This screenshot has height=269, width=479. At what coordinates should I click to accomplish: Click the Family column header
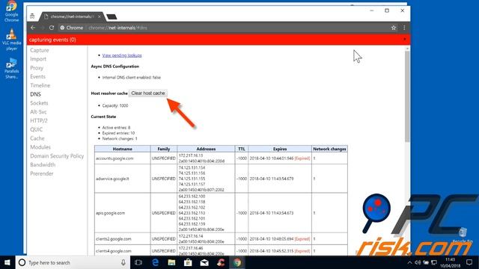163,149
